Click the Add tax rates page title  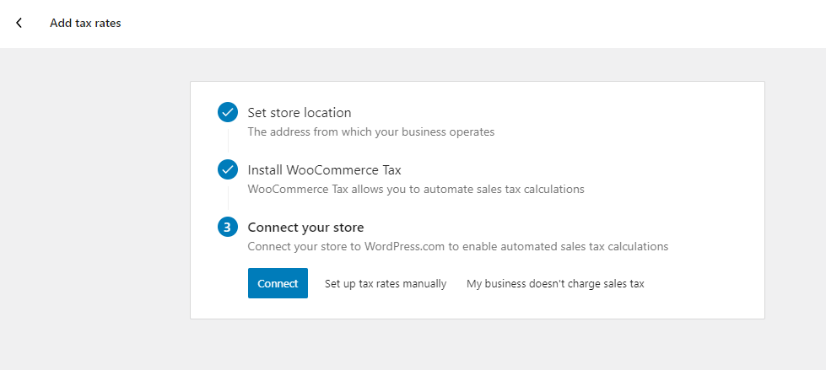click(85, 23)
